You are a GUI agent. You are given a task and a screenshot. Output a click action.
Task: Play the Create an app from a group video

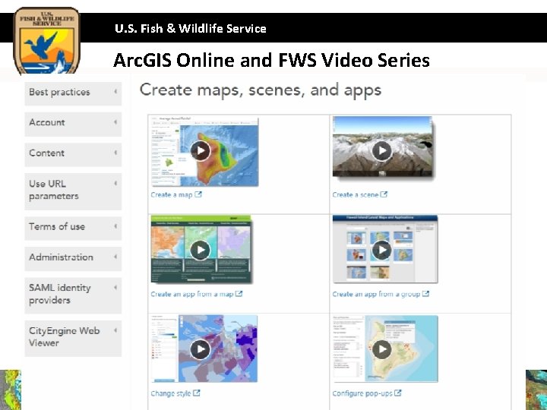[382, 250]
